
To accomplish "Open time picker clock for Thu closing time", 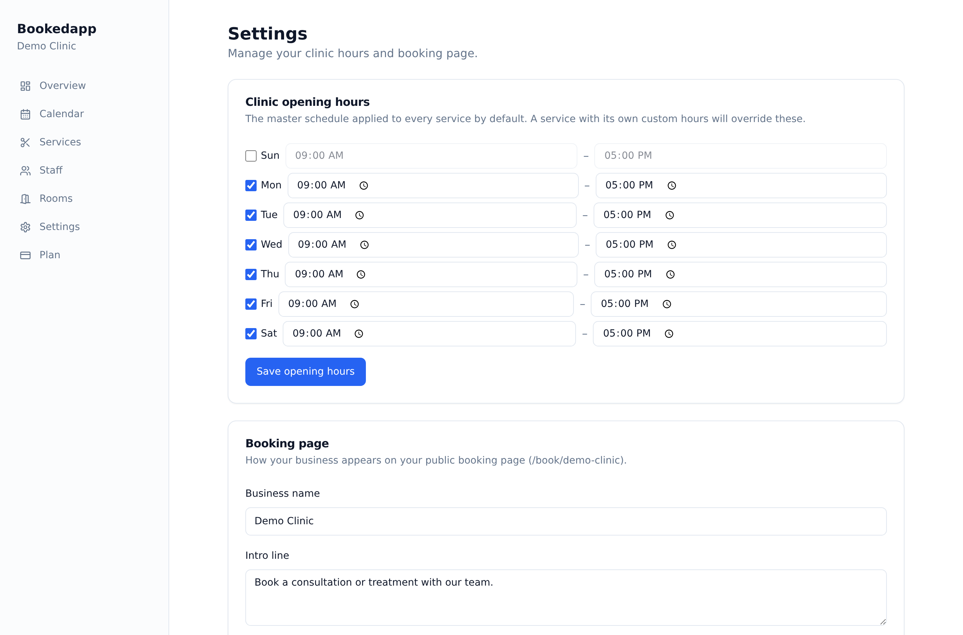I will tap(670, 274).
